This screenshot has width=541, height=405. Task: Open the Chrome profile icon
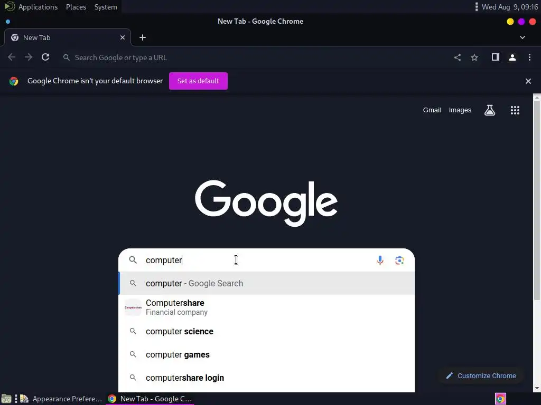pyautogui.click(x=512, y=57)
